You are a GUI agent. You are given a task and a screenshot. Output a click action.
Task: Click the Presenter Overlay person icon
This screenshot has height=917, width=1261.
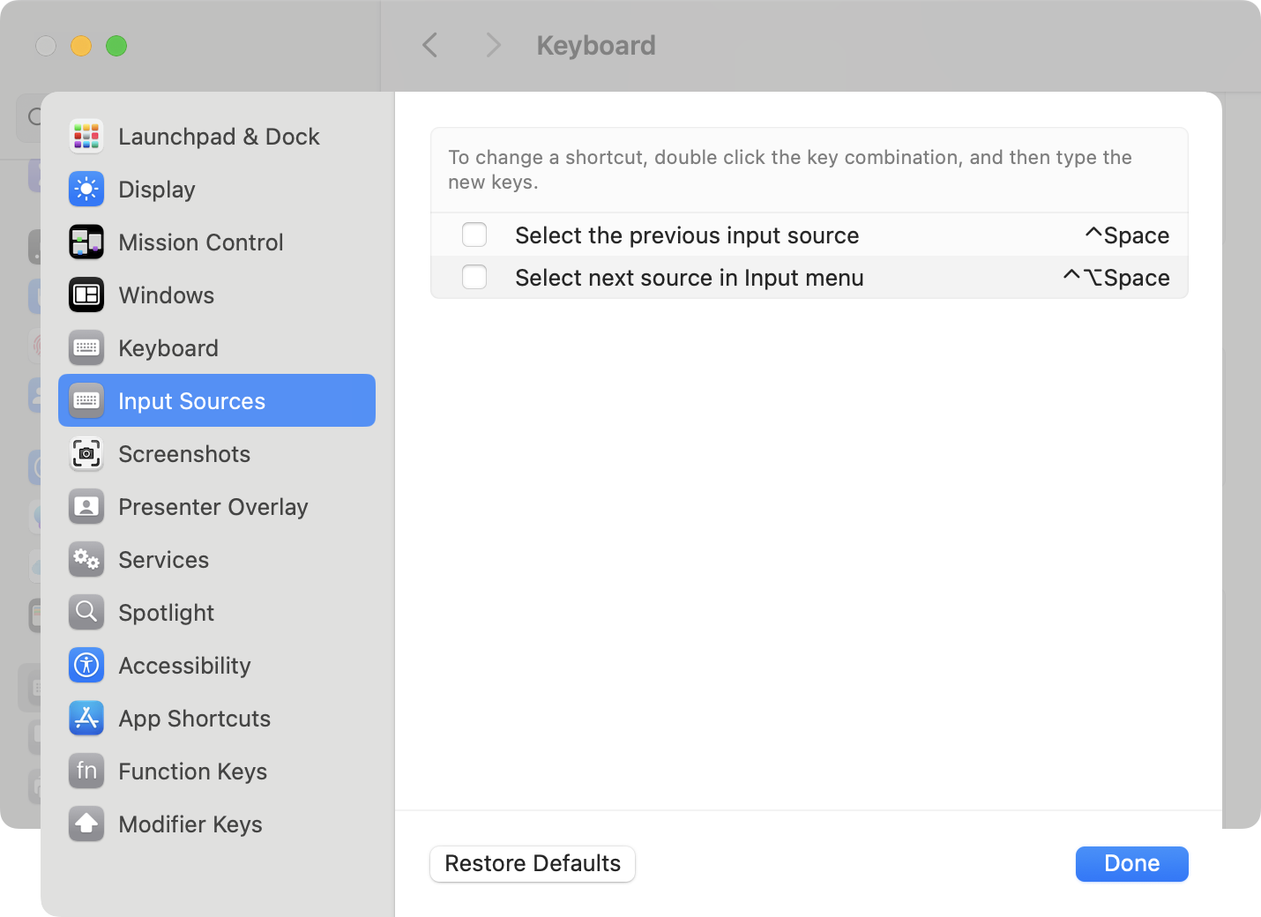tap(86, 507)
